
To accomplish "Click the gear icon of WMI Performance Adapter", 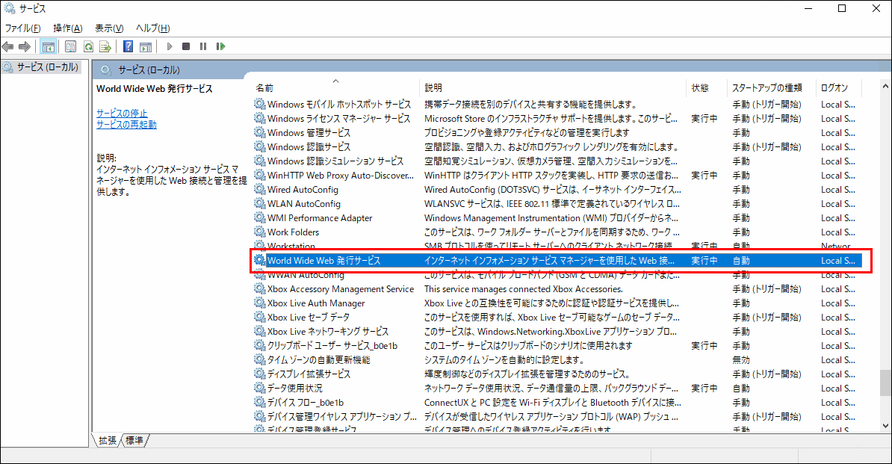I will 259,217.
